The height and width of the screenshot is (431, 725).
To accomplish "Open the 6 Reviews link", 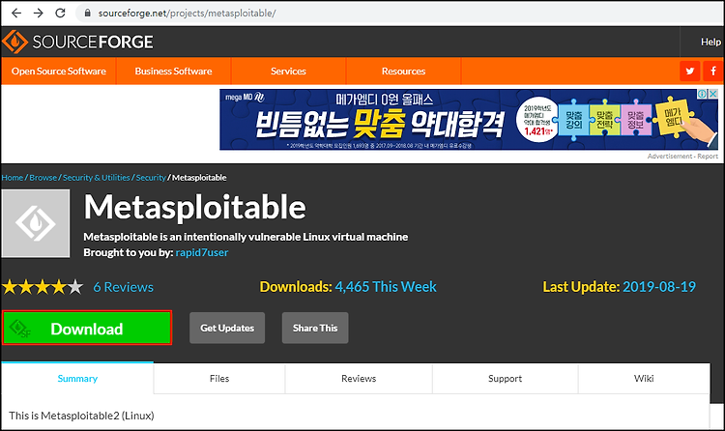I will point(123,287).
